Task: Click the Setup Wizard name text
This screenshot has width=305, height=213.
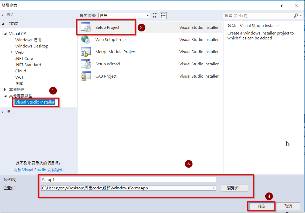Action: click(x=108, y=64)
